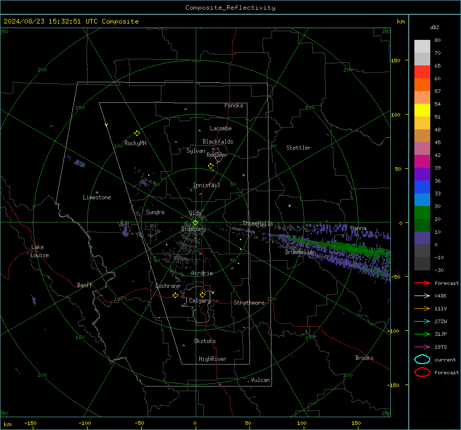Image resolution: width=461 pixels, height=430 pixels.
Task: Click the Limestone label
Action: 97,197
